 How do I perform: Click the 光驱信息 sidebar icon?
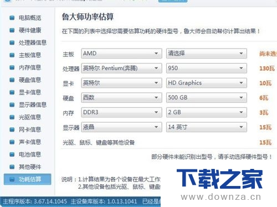coord(12,117)
